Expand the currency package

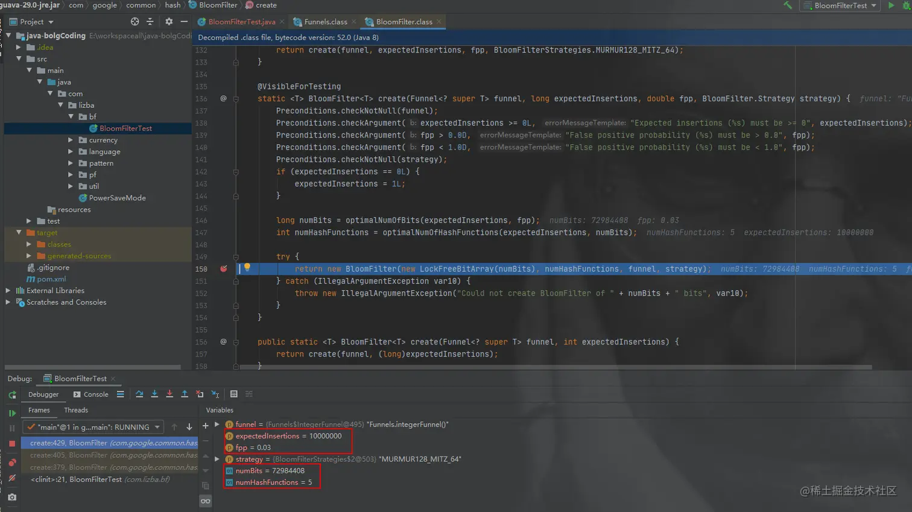tap(71, 140)
